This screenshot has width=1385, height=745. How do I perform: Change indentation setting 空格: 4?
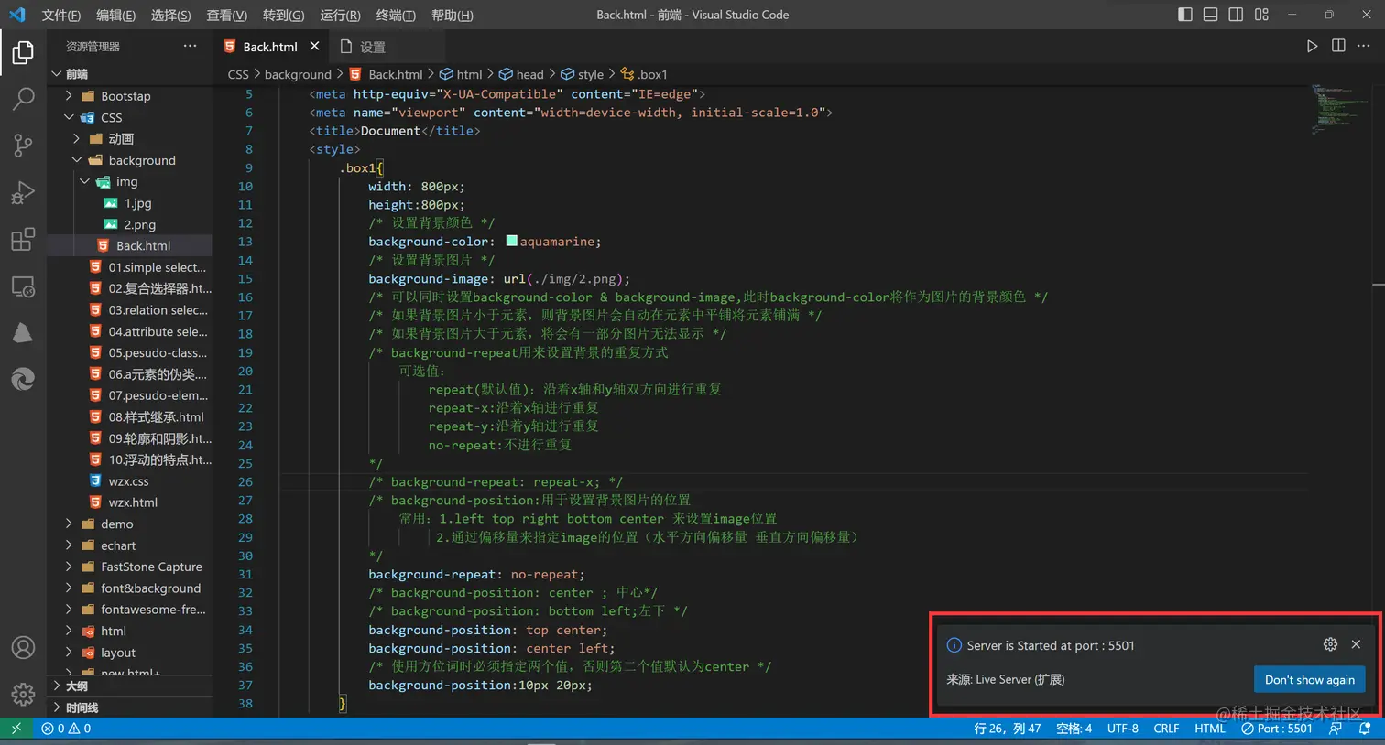[1074, 729]
